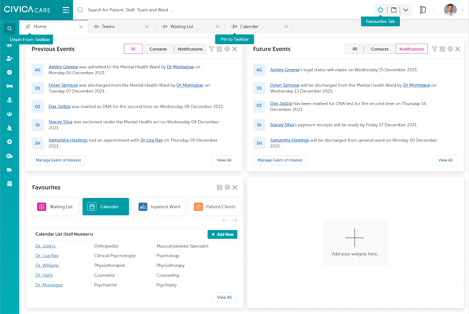
Task: Expand the user profile dropdown arrow
Action: click(x=463, y=10)
